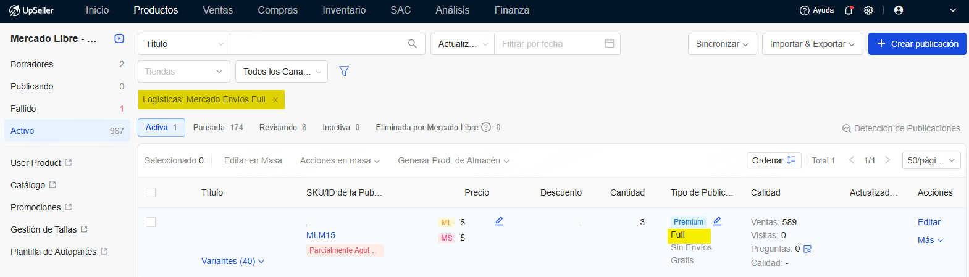Screen dimensions: 969x277
Task: Open the Productos menu
Action: [x=156, y=10]
